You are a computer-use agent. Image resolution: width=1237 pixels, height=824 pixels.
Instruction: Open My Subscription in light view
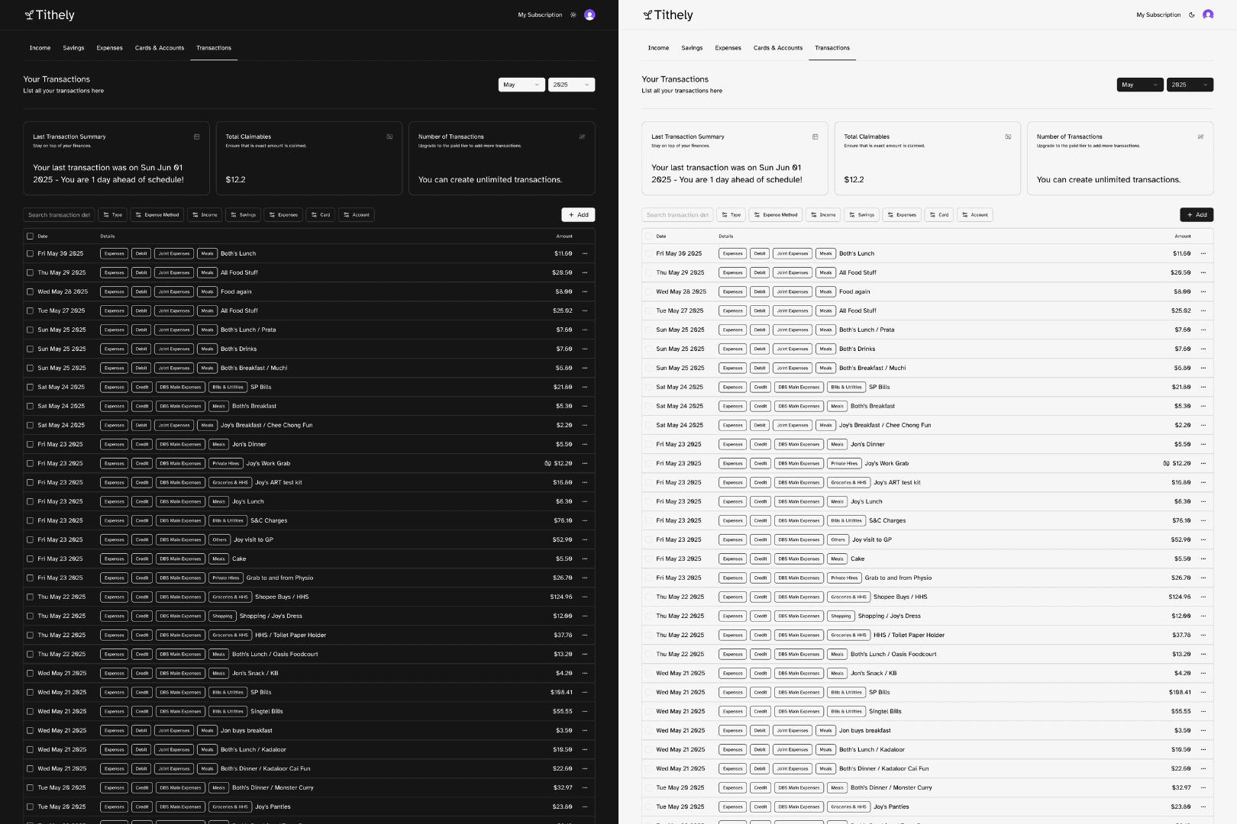pyautogui.click(x=1158, y=14)
